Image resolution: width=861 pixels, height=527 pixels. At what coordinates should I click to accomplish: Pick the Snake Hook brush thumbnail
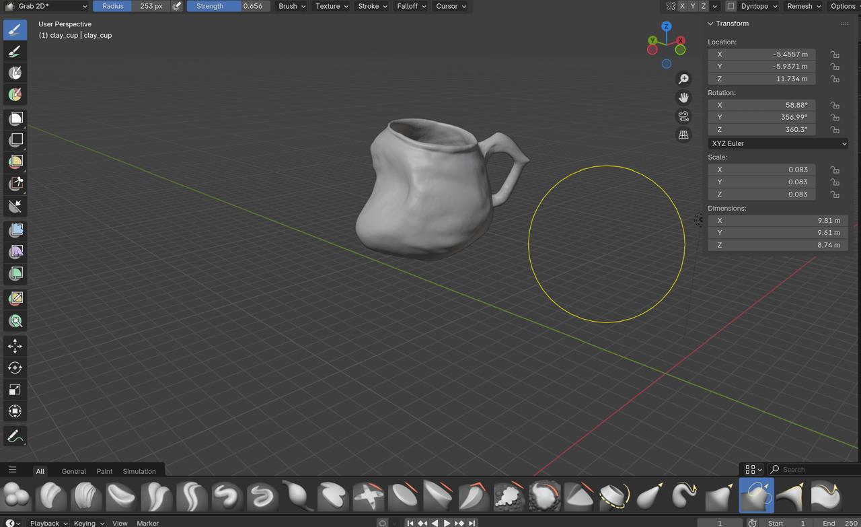[x=684, y=497]
